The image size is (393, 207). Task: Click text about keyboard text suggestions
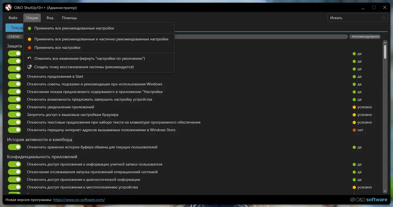coord(114,122)
